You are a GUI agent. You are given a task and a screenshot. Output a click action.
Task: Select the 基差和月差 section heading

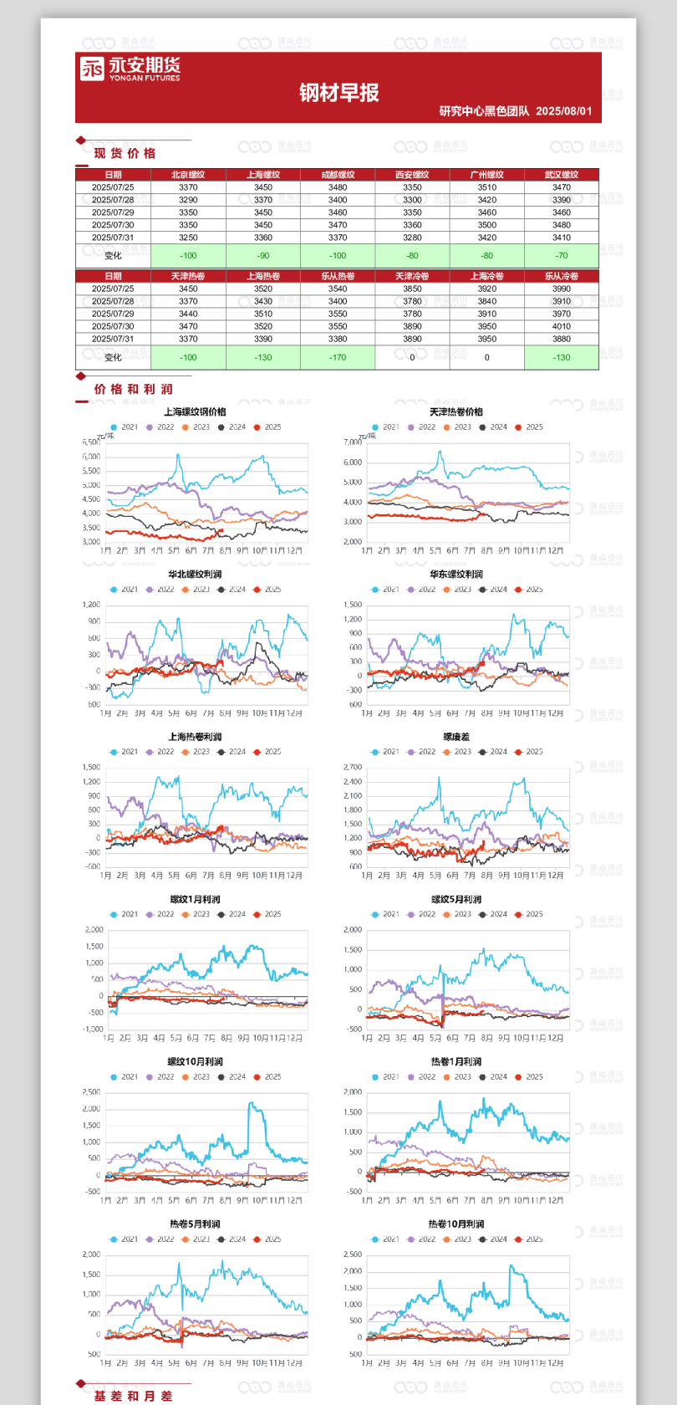click(x=134, y=1396)
